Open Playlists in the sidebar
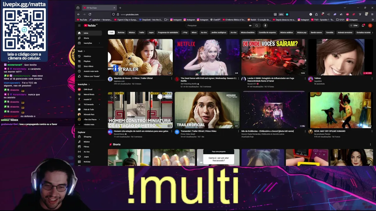Viewport: 376px width, 211px height. [x=89, y=61]
